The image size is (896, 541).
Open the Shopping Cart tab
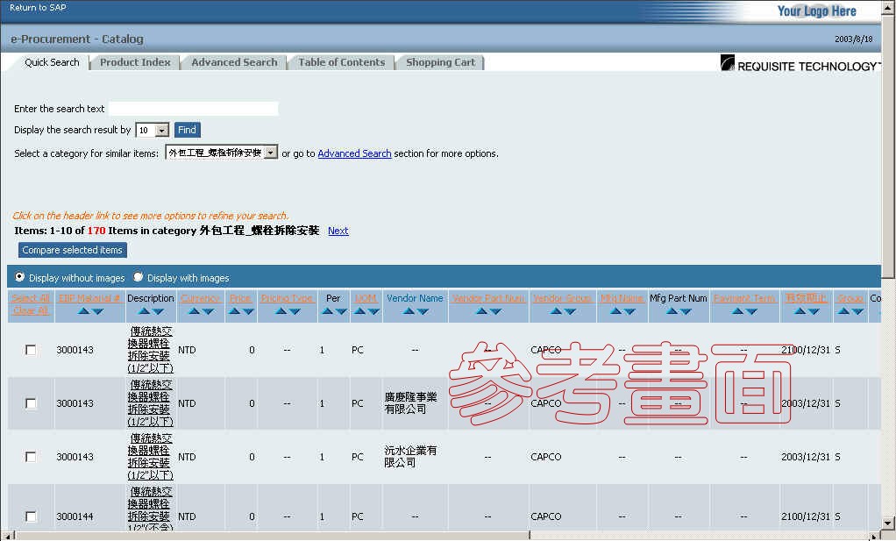(440, 62)
